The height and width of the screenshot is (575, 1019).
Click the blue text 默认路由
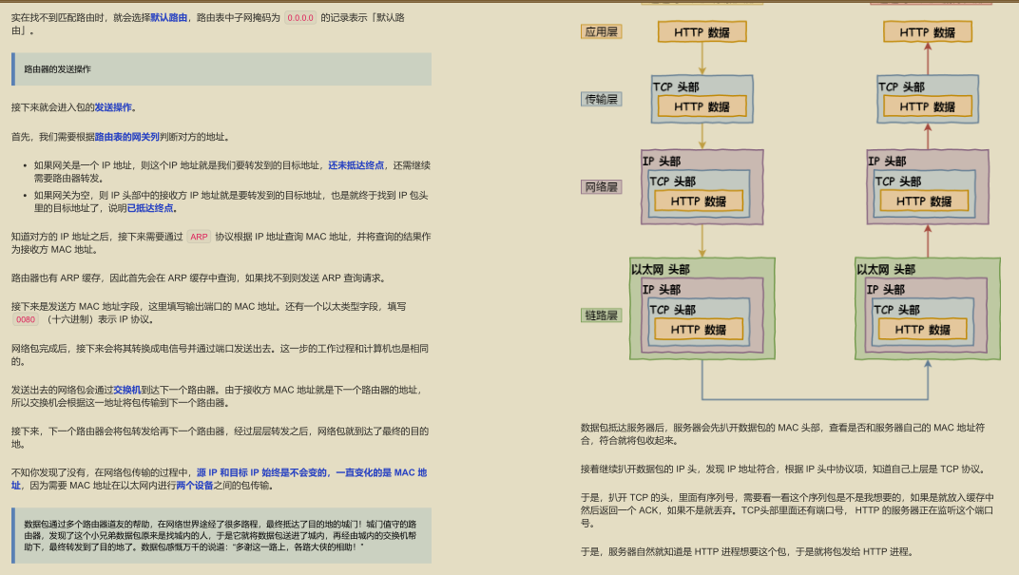click(169, 17)
